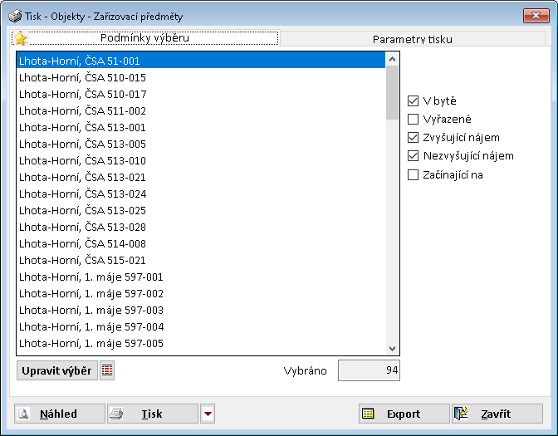Enable the Vyřazené checkbox
Screen dimensions: 558x436
click(x=414, y=120)
